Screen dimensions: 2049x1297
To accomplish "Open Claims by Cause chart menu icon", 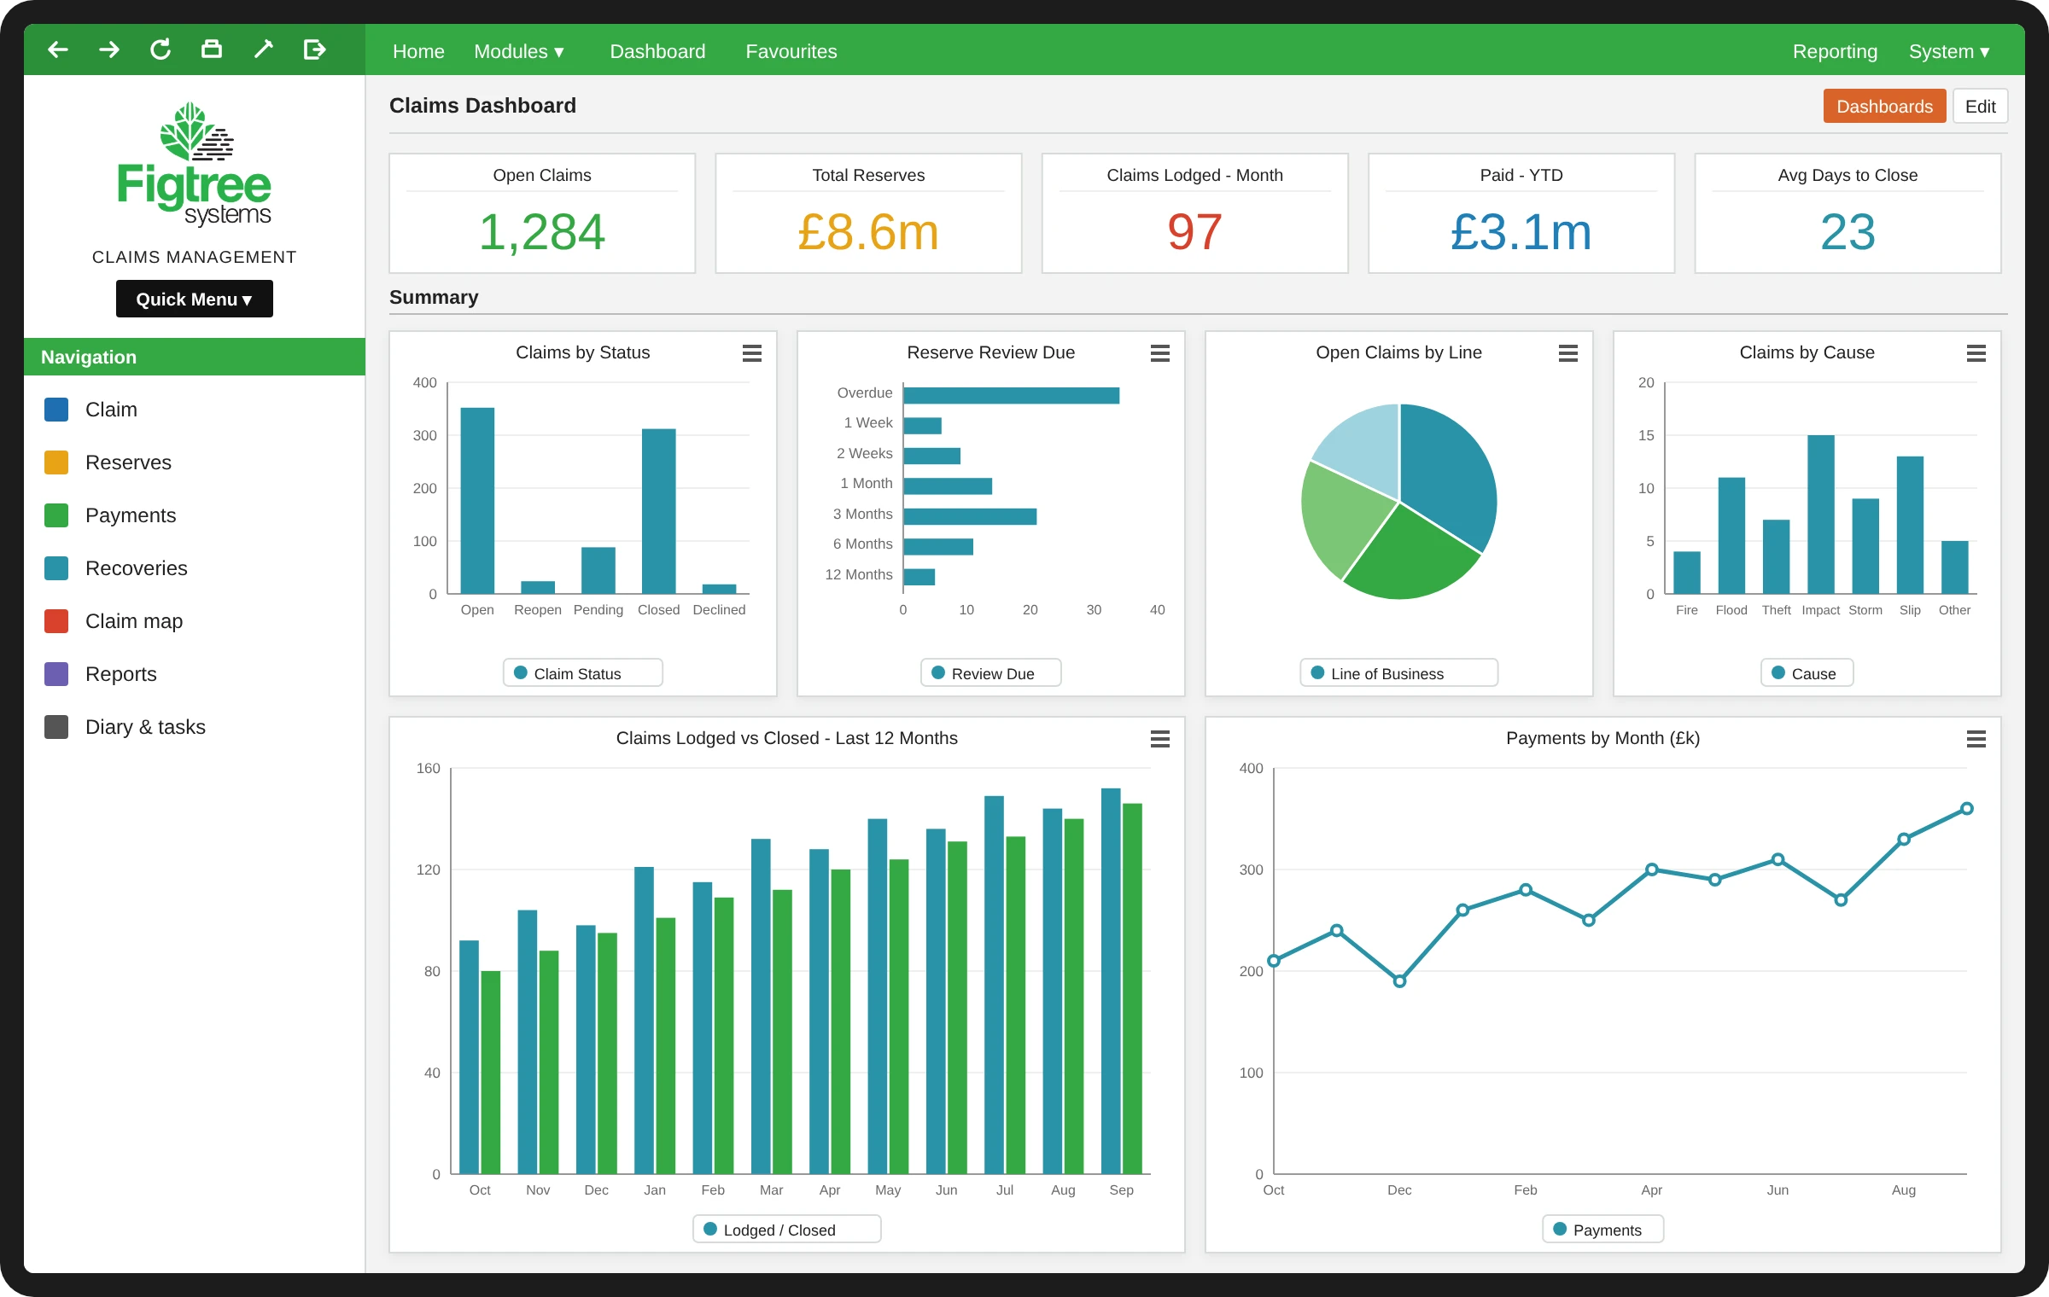I will (1976, 353).
